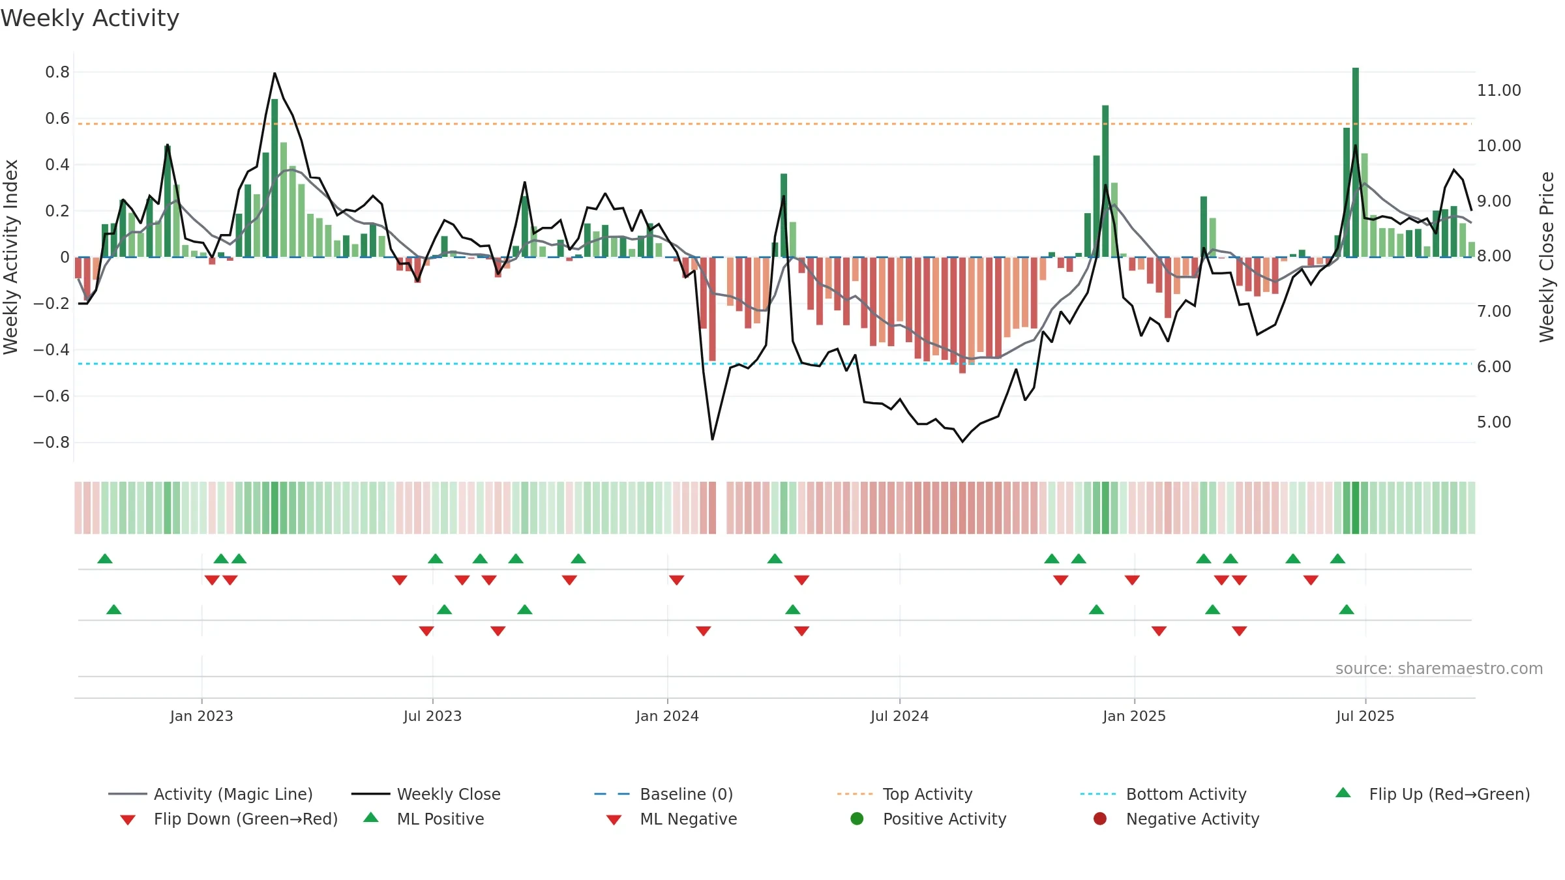Click the Jan 2025 axis label
This screenshot has height=880, width=1565.
pos(1134,716)
